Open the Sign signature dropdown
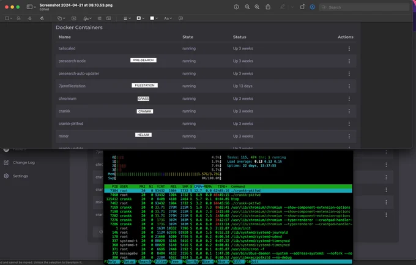 coord(87,18)
